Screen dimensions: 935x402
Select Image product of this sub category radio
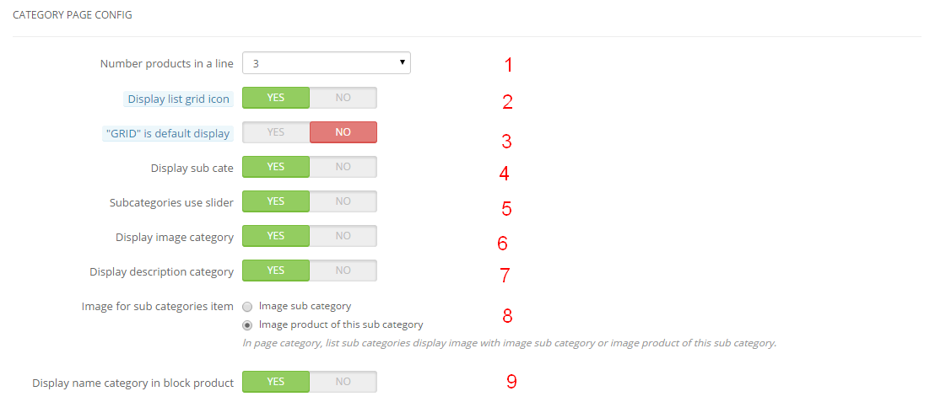[x=247, y=325]
